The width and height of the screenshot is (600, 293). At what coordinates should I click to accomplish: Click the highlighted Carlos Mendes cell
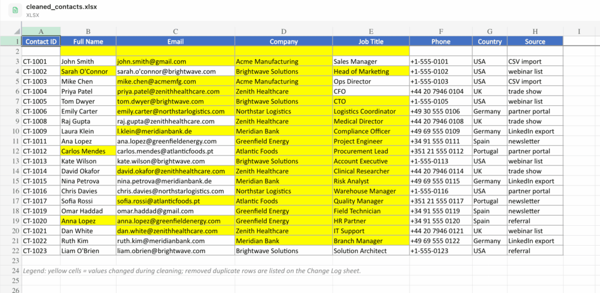(88, 151)
